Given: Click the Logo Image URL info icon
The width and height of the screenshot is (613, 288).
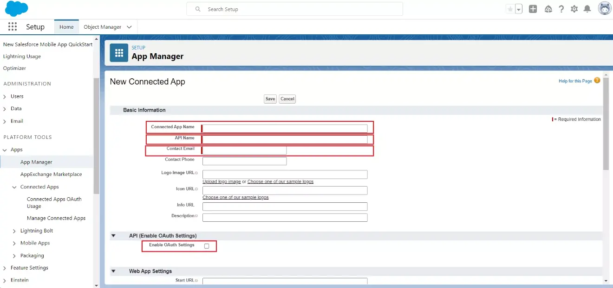Looking at the screenshot, I should (x=197, y=173).
